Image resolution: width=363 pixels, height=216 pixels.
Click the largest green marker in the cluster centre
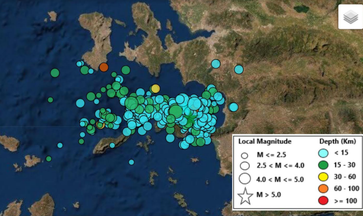pyautogui.click(x=176, y=111)
